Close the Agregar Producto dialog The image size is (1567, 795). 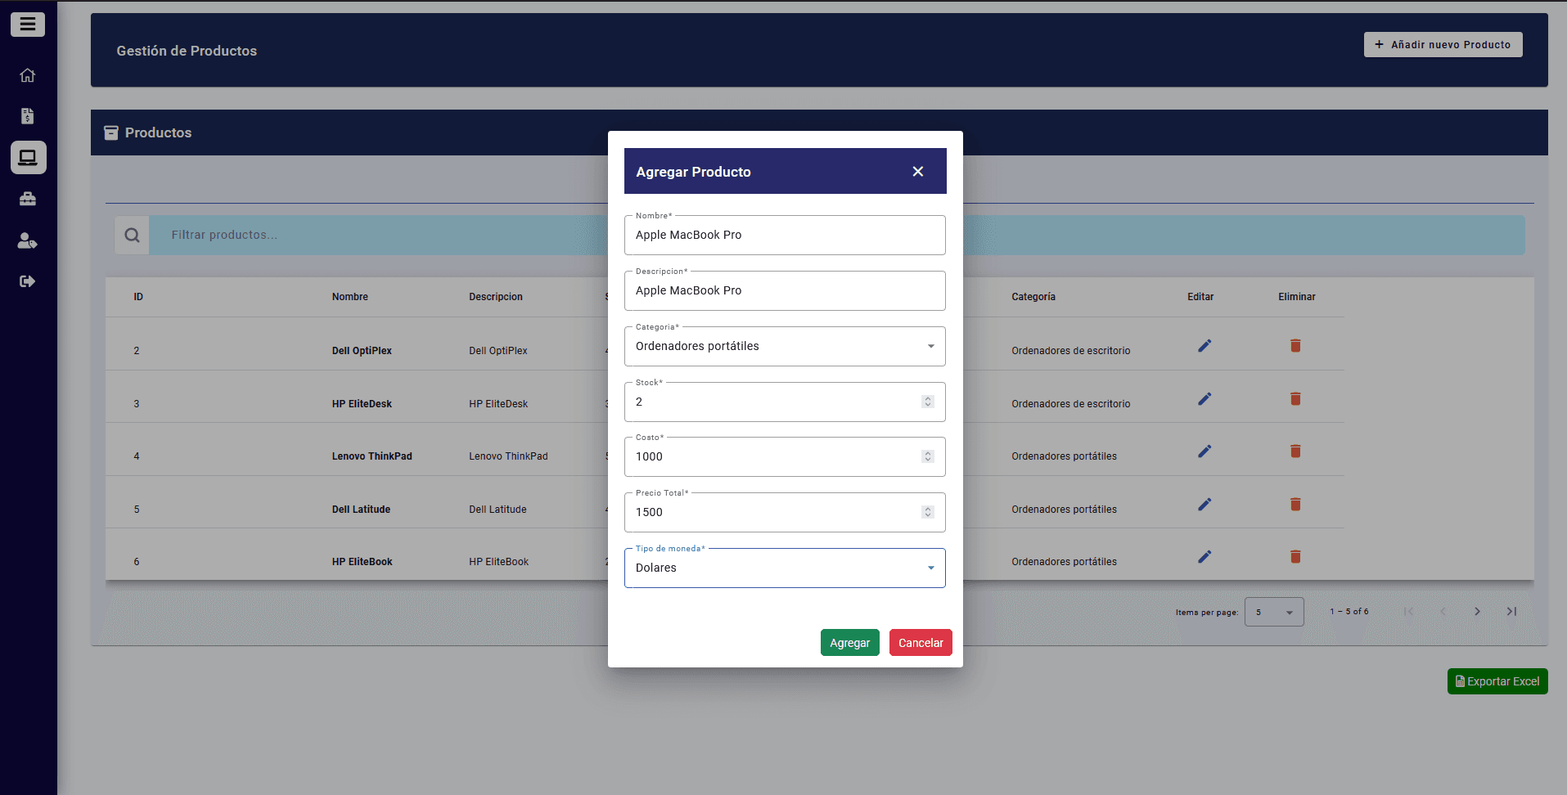click(x=917, y=172)
